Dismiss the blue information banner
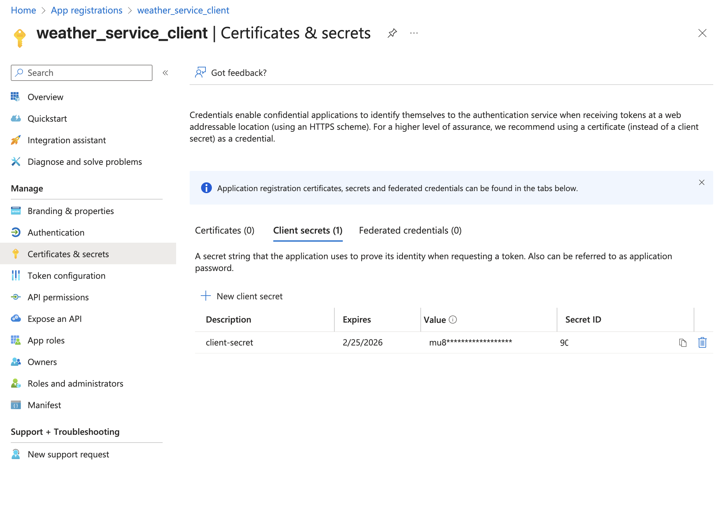 tap(701, 182)
